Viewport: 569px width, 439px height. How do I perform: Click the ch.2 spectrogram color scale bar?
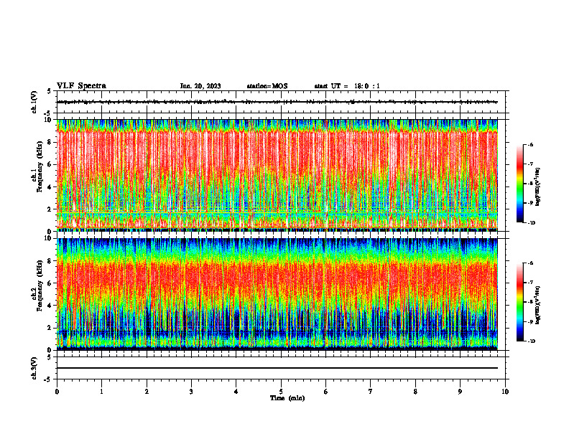click(x=519, y=302)
